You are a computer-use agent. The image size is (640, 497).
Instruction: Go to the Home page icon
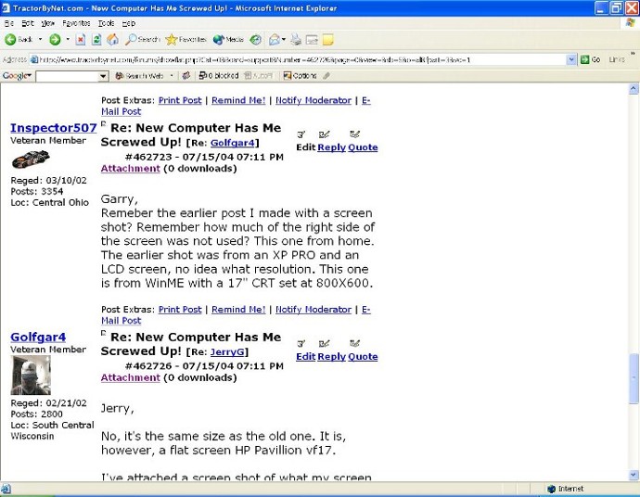pos(112,40)
